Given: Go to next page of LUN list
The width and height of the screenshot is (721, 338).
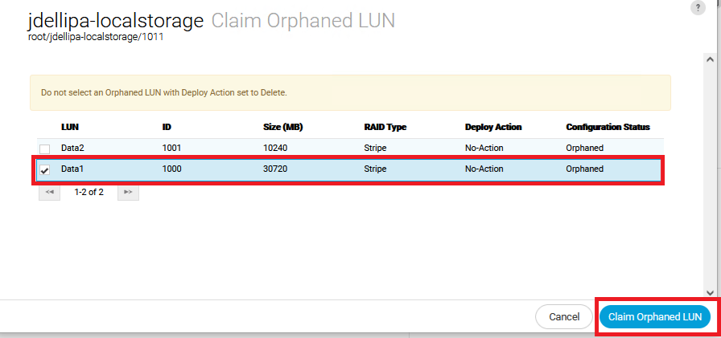Looking at the screenshot, I should [x=128, y=193].
